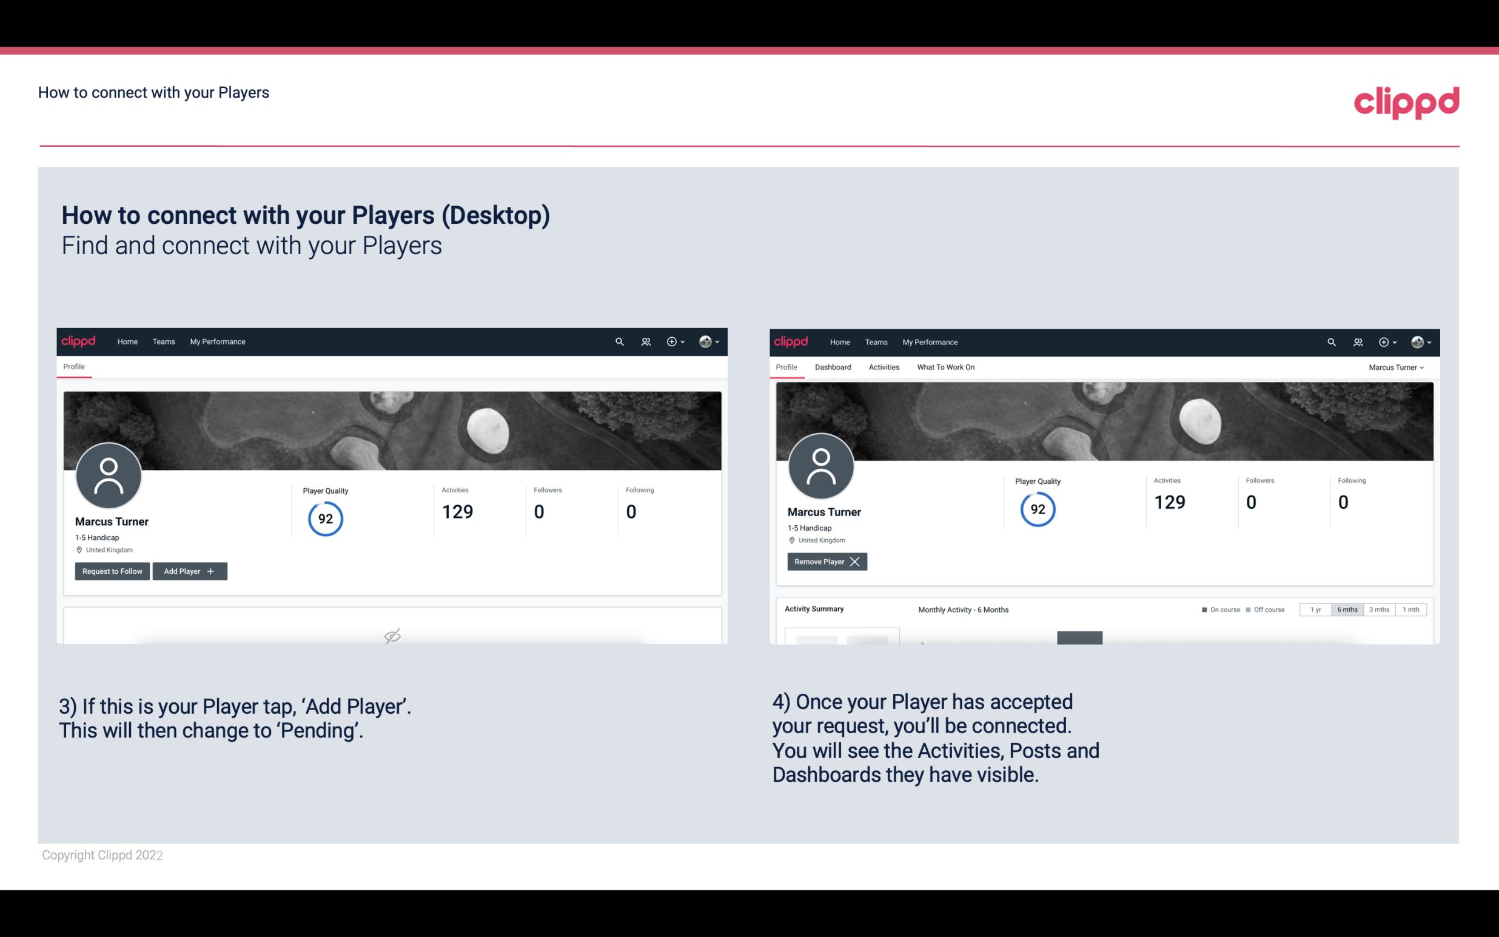
Task: Click the search icon in right navbar
Action: coord(1330,341)
